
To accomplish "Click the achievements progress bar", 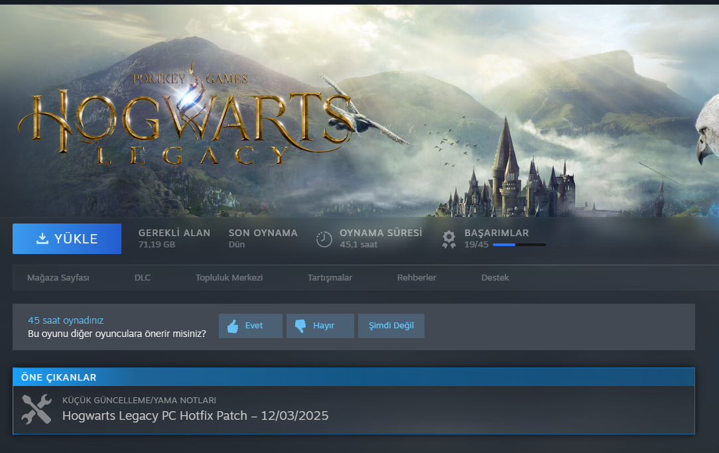I will tap(519, 245).
